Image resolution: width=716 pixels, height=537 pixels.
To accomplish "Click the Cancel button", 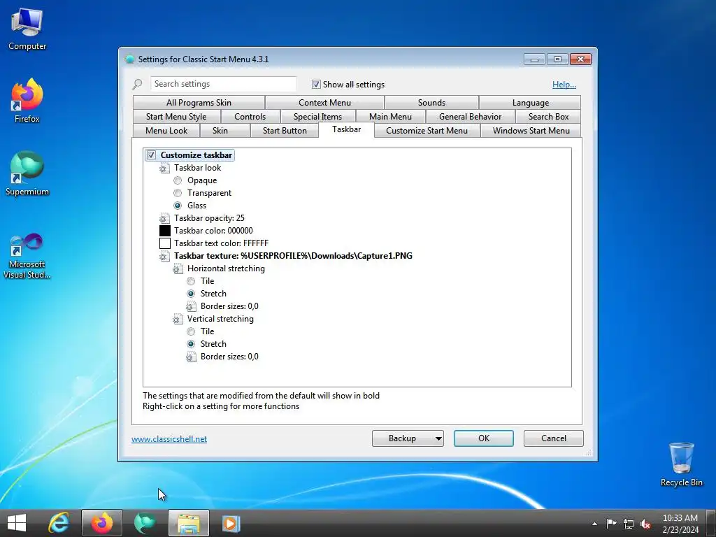I will click(x=554, y=438).
